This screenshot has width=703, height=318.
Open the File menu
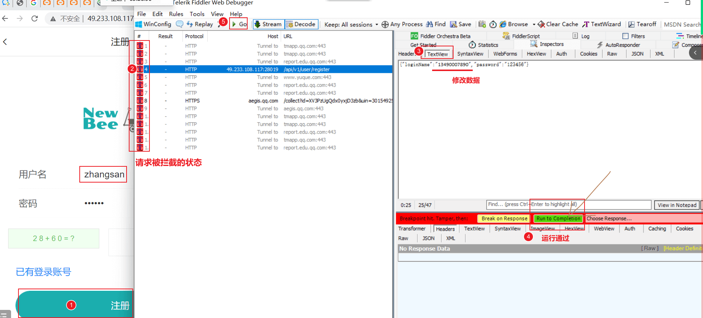(x=142, y=14)
